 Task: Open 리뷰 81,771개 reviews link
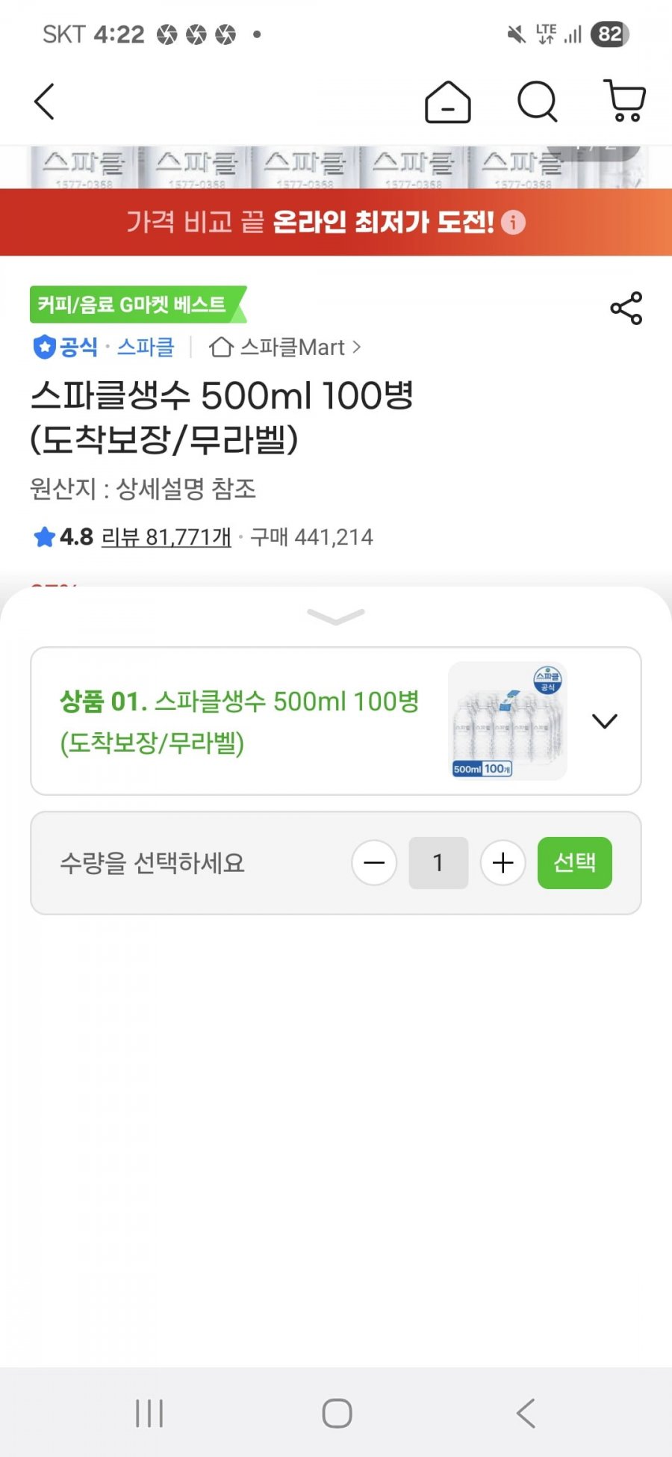click(166, 537)
